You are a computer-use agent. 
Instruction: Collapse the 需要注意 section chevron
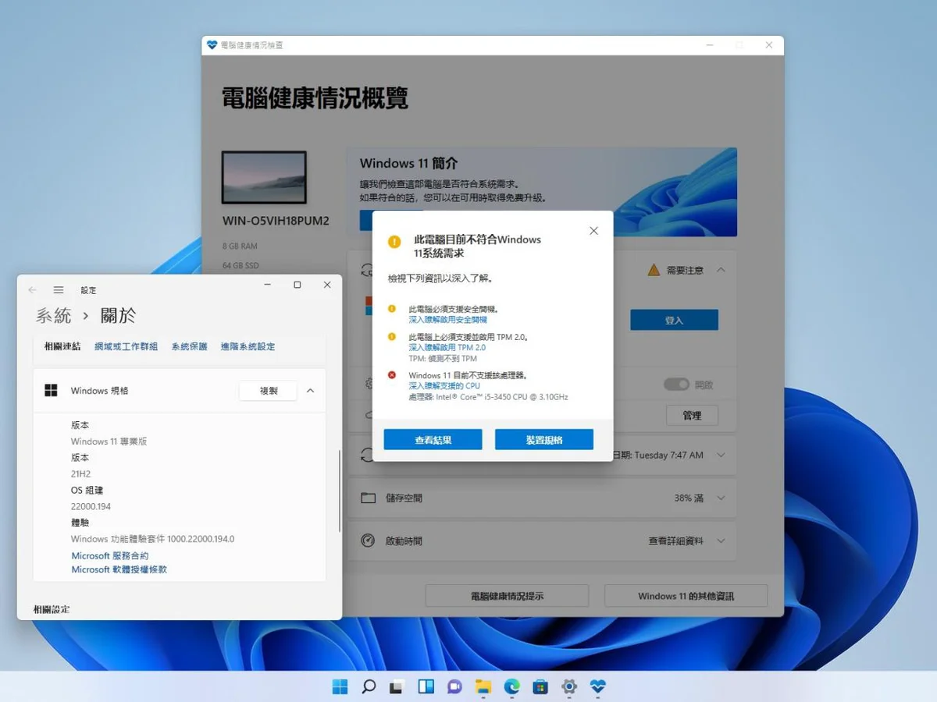721,270
